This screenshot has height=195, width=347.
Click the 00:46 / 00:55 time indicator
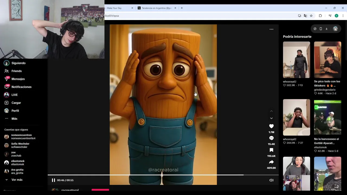tap(65, 180)
